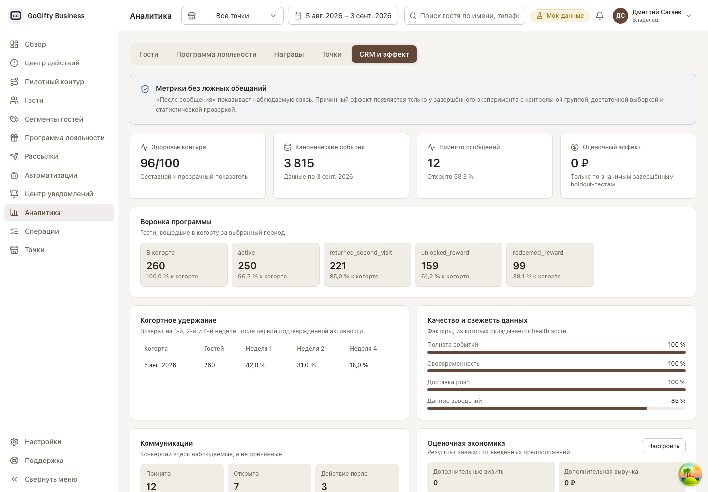Image resolution: width=708 pixels, height=492 pixels.
Task: Open Операции from the sidebar
Action: click(59, 231)
